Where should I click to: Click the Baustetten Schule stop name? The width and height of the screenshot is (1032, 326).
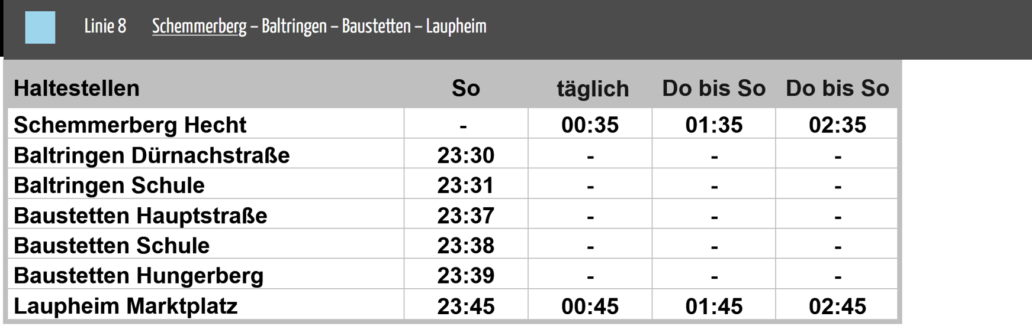click(111, 246)
